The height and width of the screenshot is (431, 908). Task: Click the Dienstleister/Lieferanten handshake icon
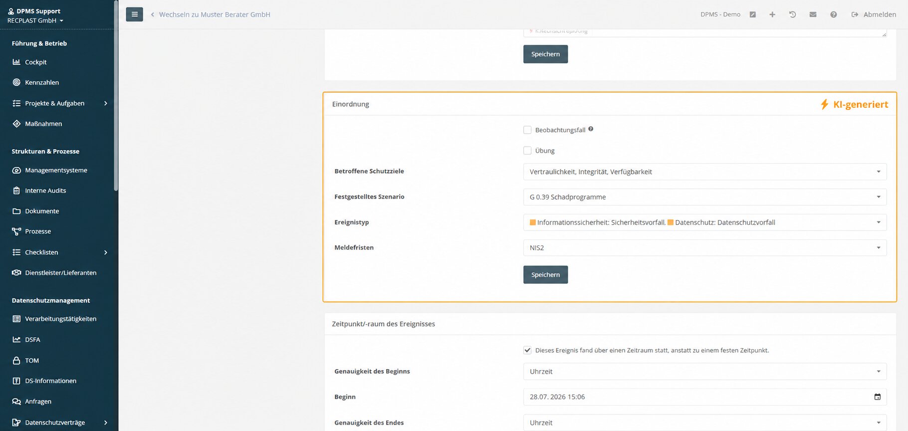tap(16, 273)
